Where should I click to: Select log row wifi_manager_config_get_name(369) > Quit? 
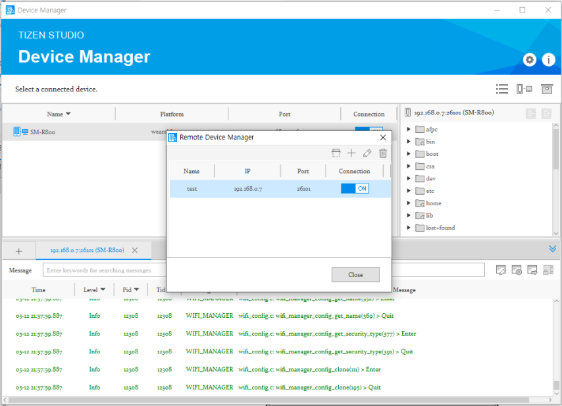click(278, 316)
